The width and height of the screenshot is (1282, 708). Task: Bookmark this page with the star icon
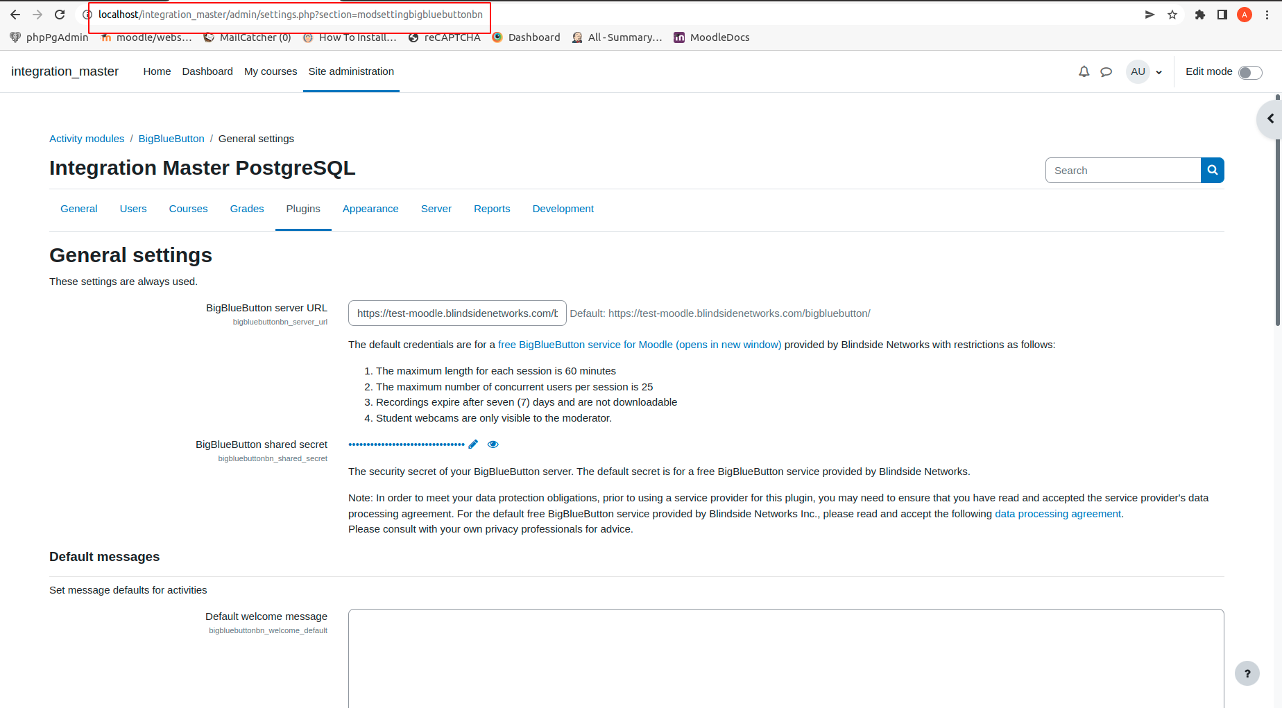(1172, 15)
